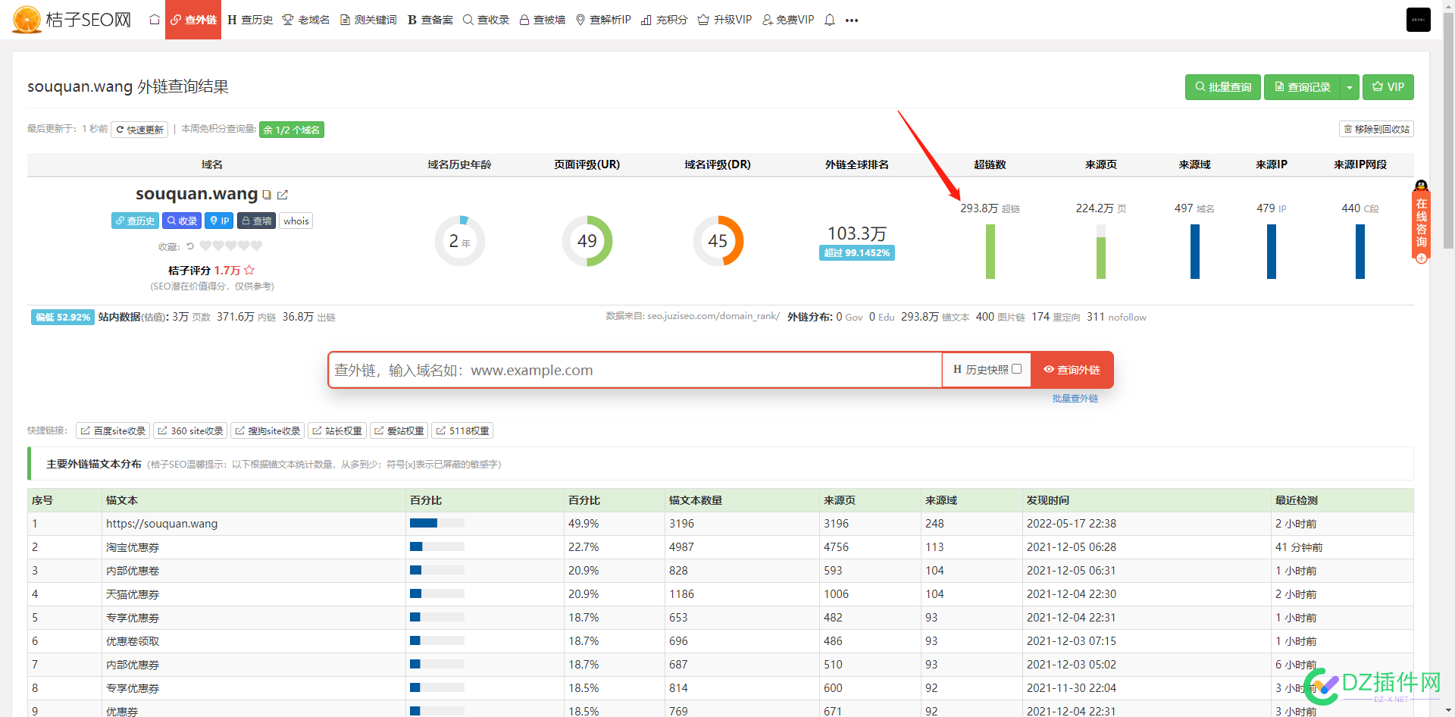Click the 偏低 52.92% badge

coord(62,317)
